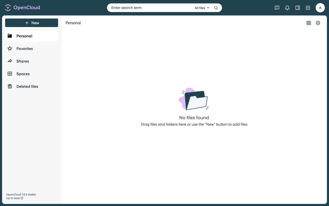Click the New button
Image resolution: width=329 pixels, height=206 pixels.
[32, 23]
